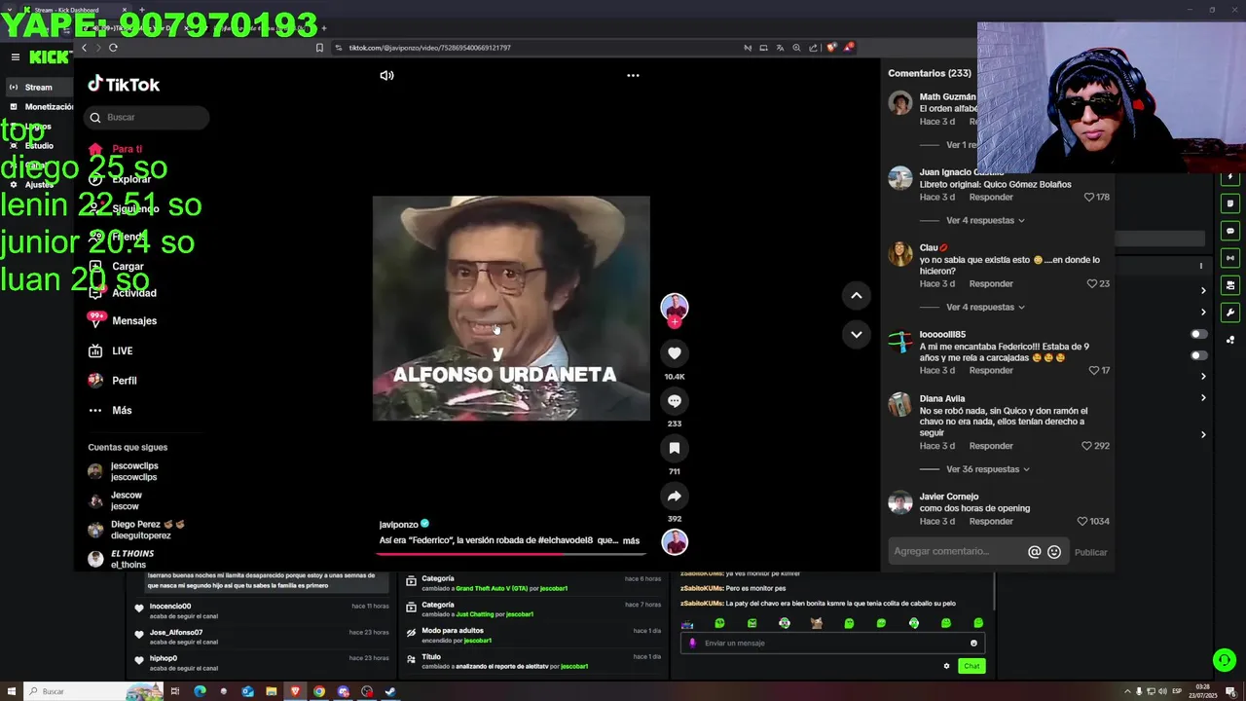Focus the TikTok Buscar search box

click(148, 117)
